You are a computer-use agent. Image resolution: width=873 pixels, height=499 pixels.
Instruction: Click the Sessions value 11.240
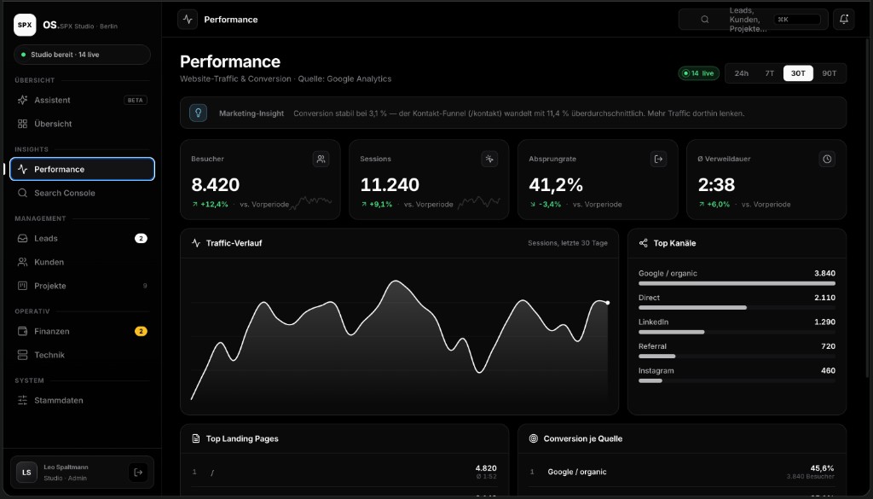[390, 185]
